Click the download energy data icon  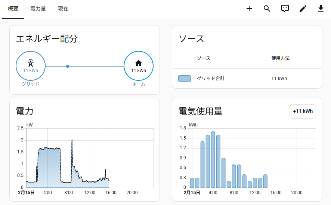coord(321,9)
